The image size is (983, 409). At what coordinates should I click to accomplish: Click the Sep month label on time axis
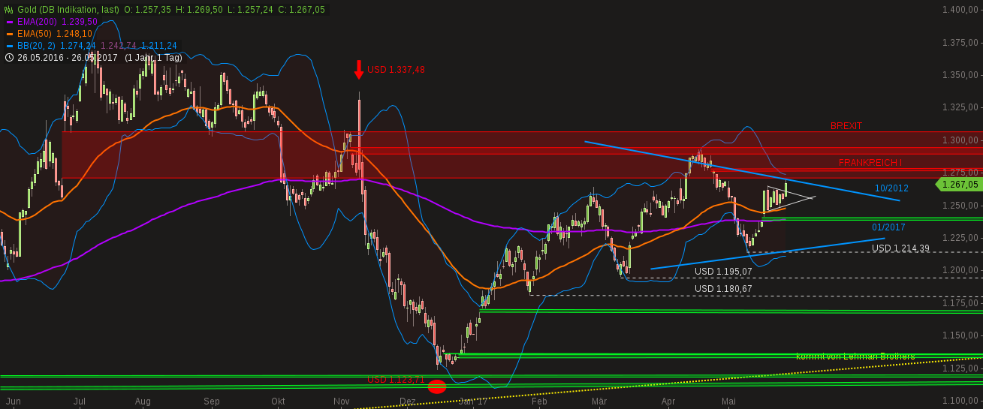tap(212, 401)
